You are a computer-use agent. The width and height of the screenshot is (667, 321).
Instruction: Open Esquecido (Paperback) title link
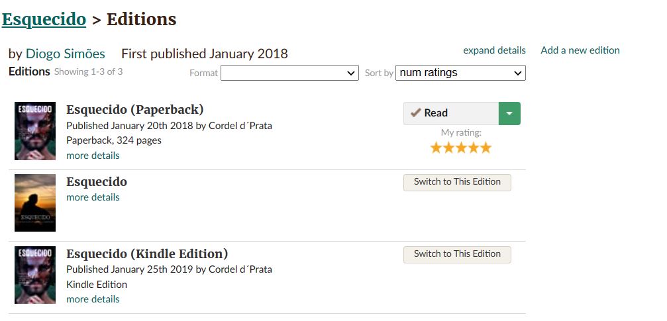click(x=135, y=110)
